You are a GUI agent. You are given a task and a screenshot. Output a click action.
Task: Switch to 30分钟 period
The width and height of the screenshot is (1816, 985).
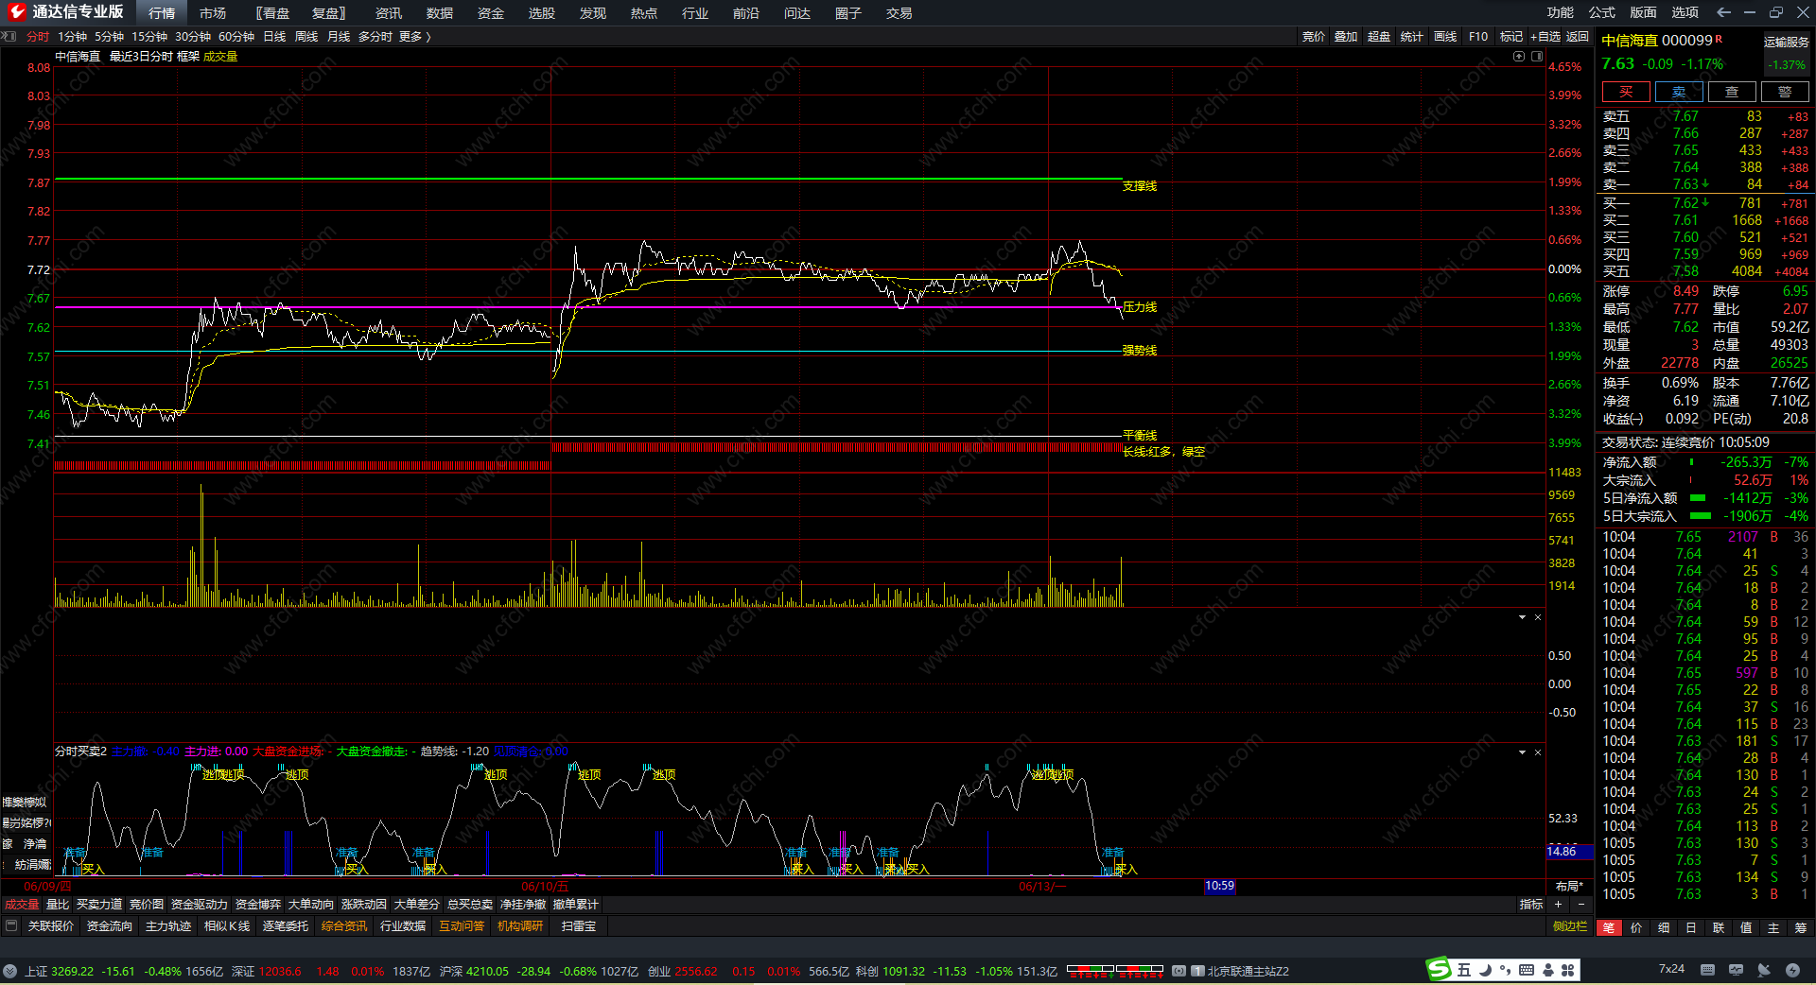[193, 37]
